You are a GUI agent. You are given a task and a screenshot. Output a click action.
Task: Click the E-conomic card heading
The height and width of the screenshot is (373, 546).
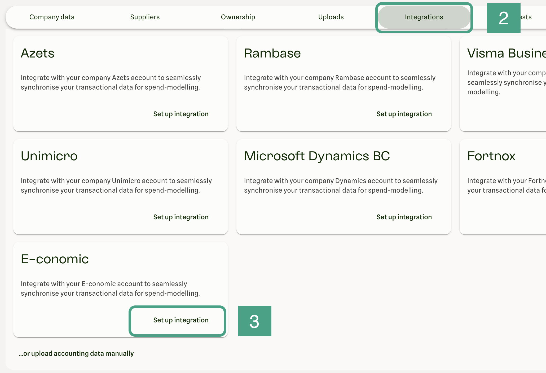[55, 259]
